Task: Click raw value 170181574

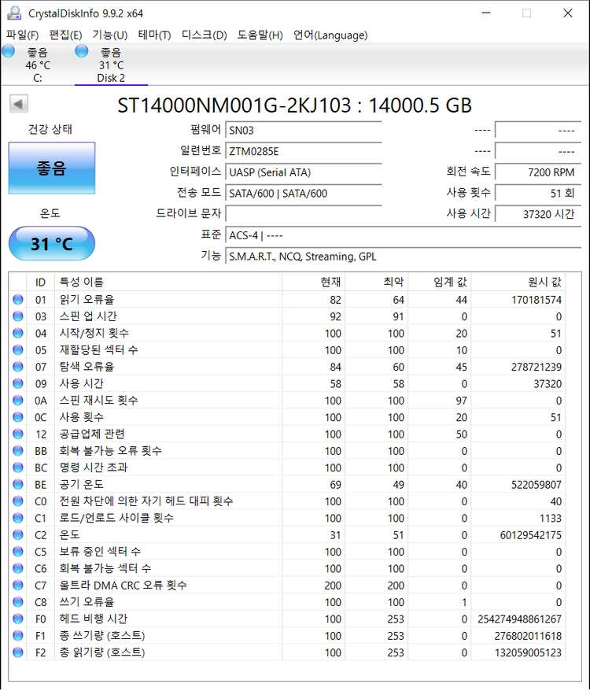Action: click(537, 300)
